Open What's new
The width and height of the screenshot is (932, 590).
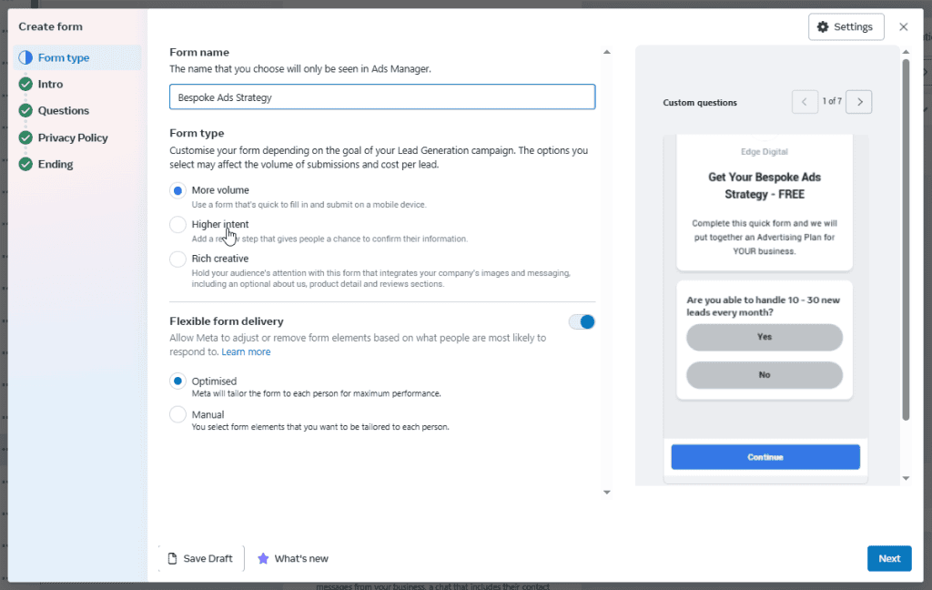(292, 558)
